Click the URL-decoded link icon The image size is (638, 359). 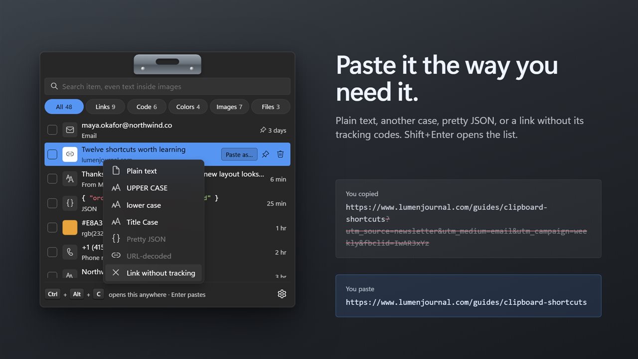tap(116, 256)
